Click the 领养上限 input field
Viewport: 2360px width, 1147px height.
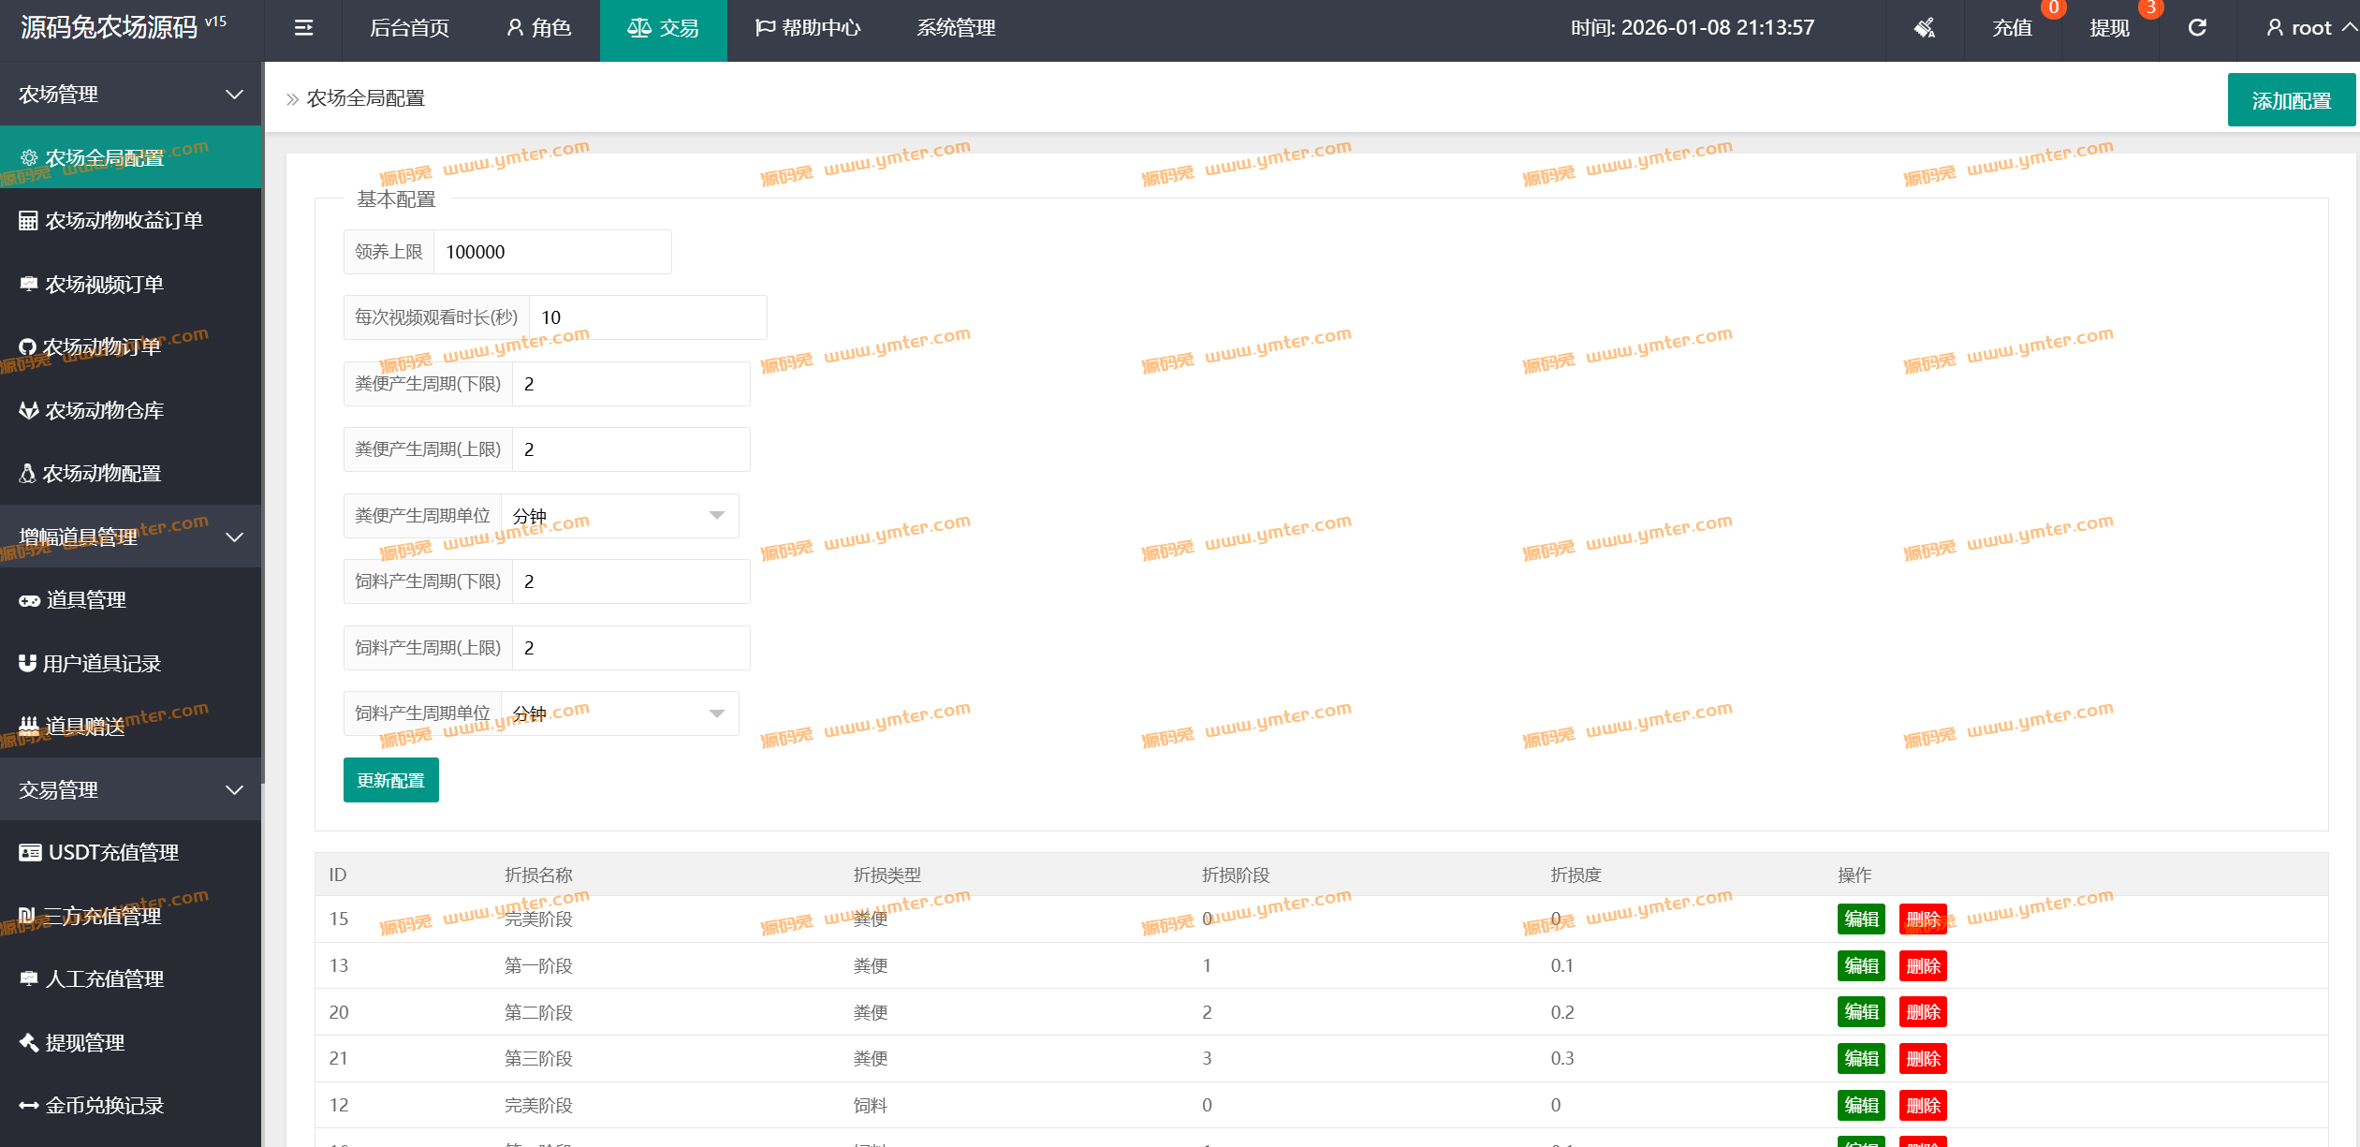point(551,252)
